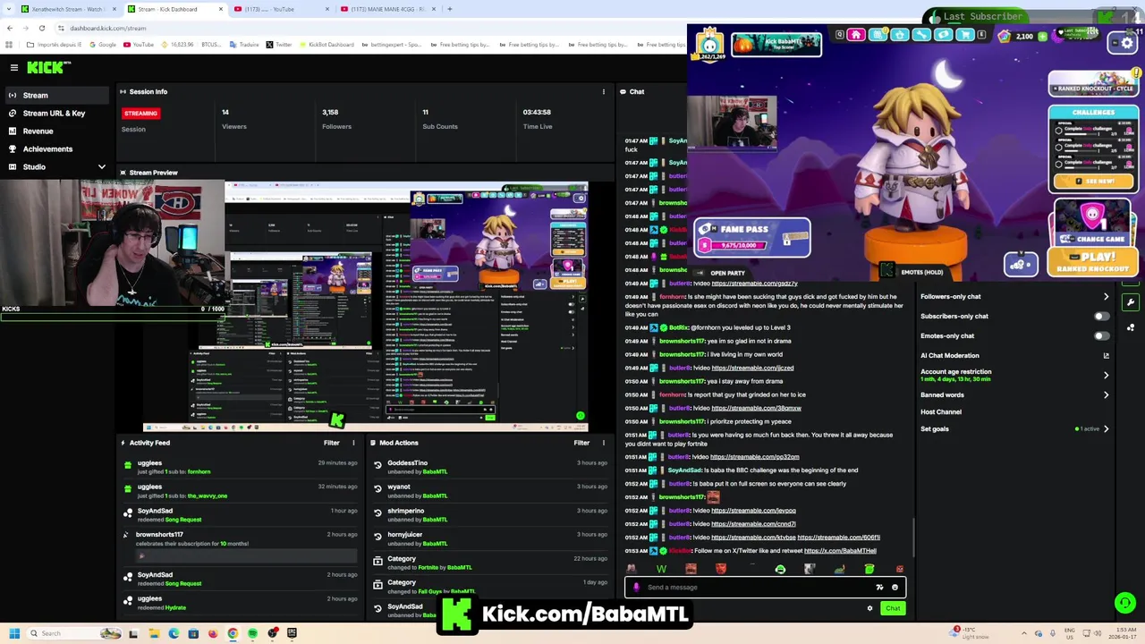Click Host Channel option

coord(941,412)
